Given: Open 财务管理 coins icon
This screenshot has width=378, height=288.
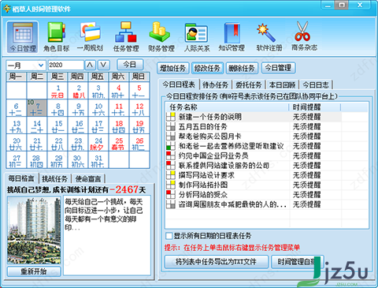Looking at the screenshot, I should point(161,37).
